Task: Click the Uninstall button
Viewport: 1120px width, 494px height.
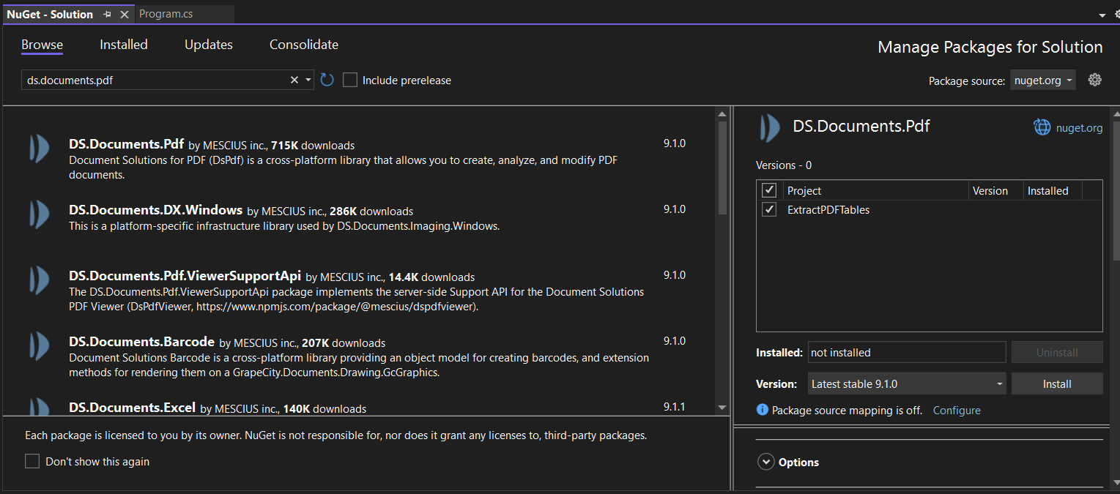Action: [x=1057, y=352]
